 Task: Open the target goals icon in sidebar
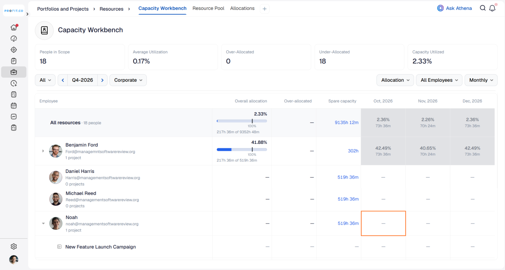coord(14,50)
